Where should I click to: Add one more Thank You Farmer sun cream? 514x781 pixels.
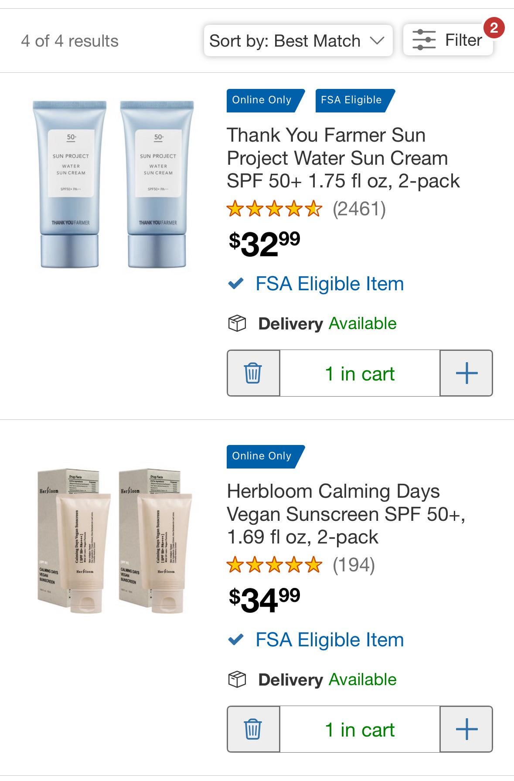(x=466, y=373)
